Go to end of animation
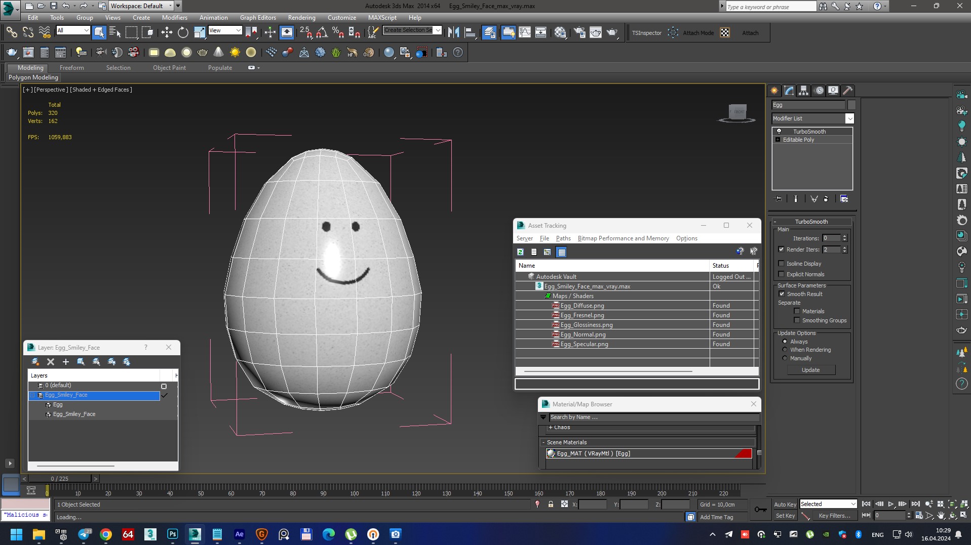This screenshot has width=971, height=545. click(x=915, y=504)
